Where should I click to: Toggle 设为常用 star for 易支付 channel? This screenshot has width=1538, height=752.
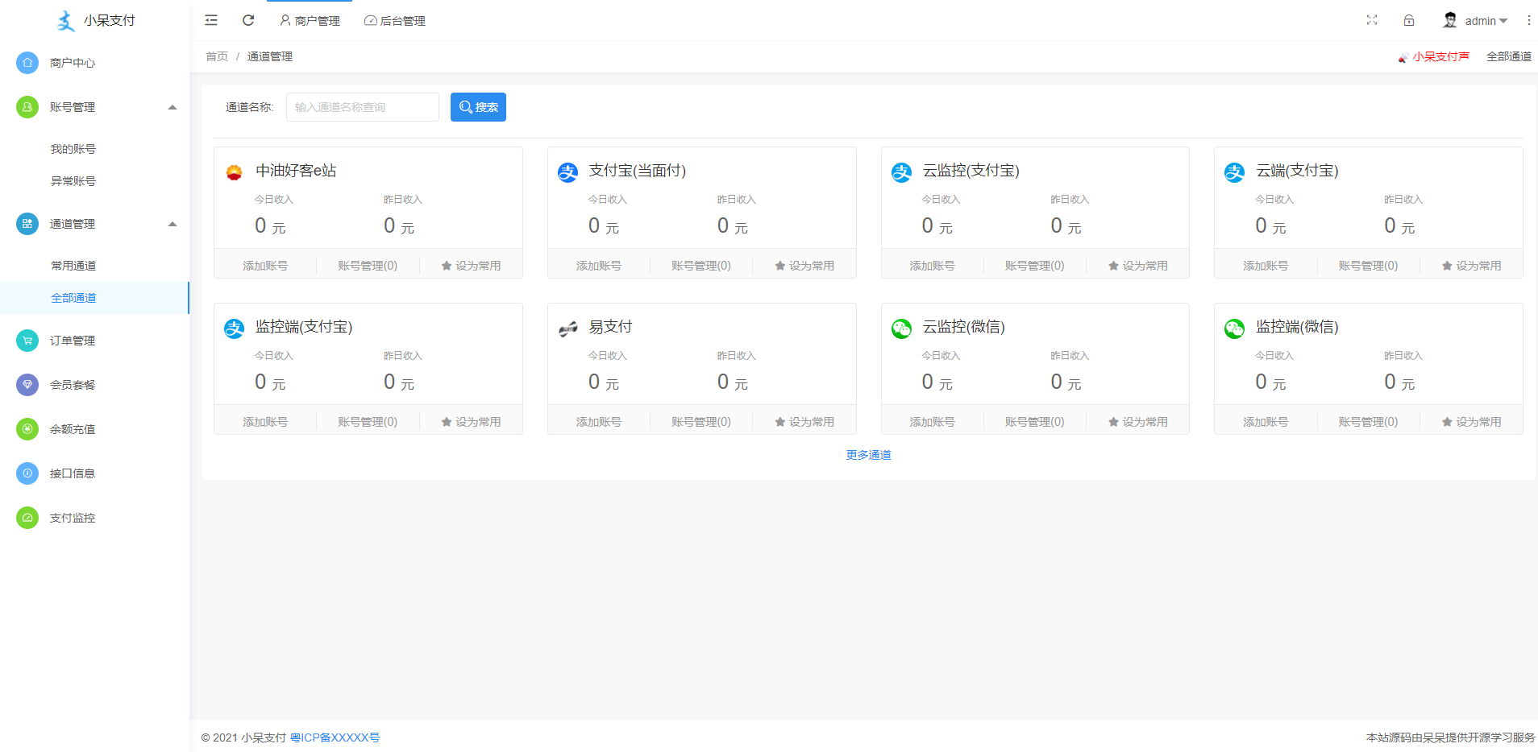click(x=804, y=422)
